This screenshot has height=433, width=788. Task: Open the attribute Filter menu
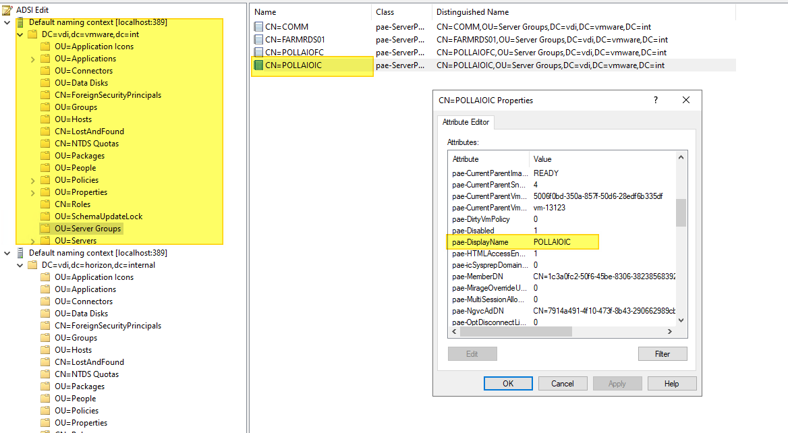pos(663,353)
